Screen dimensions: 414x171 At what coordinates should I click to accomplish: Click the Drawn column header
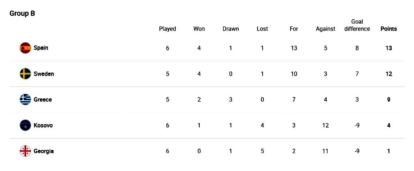click(x=231, y=29)
